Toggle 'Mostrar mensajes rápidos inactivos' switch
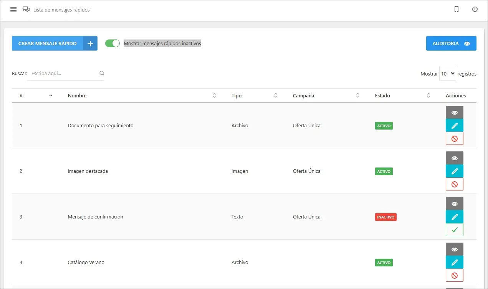Image resolution: width=488 pixels, height=289 pixels. pos(112,43)
